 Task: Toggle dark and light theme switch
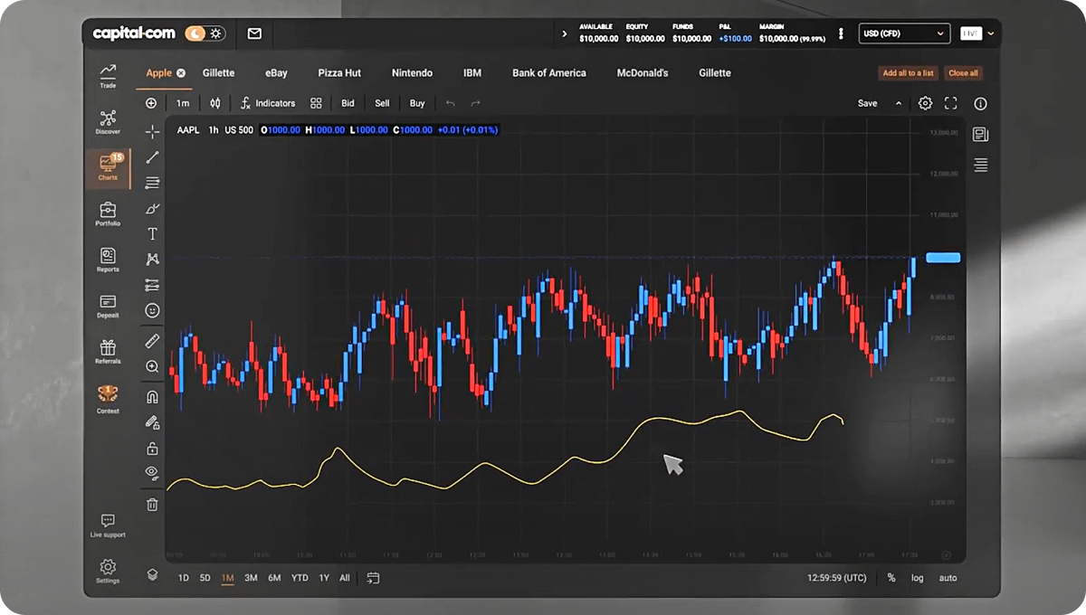[205, 33]
